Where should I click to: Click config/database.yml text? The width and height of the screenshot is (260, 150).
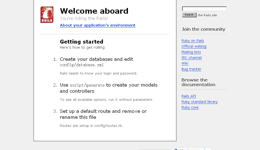(x=82, y=65)
